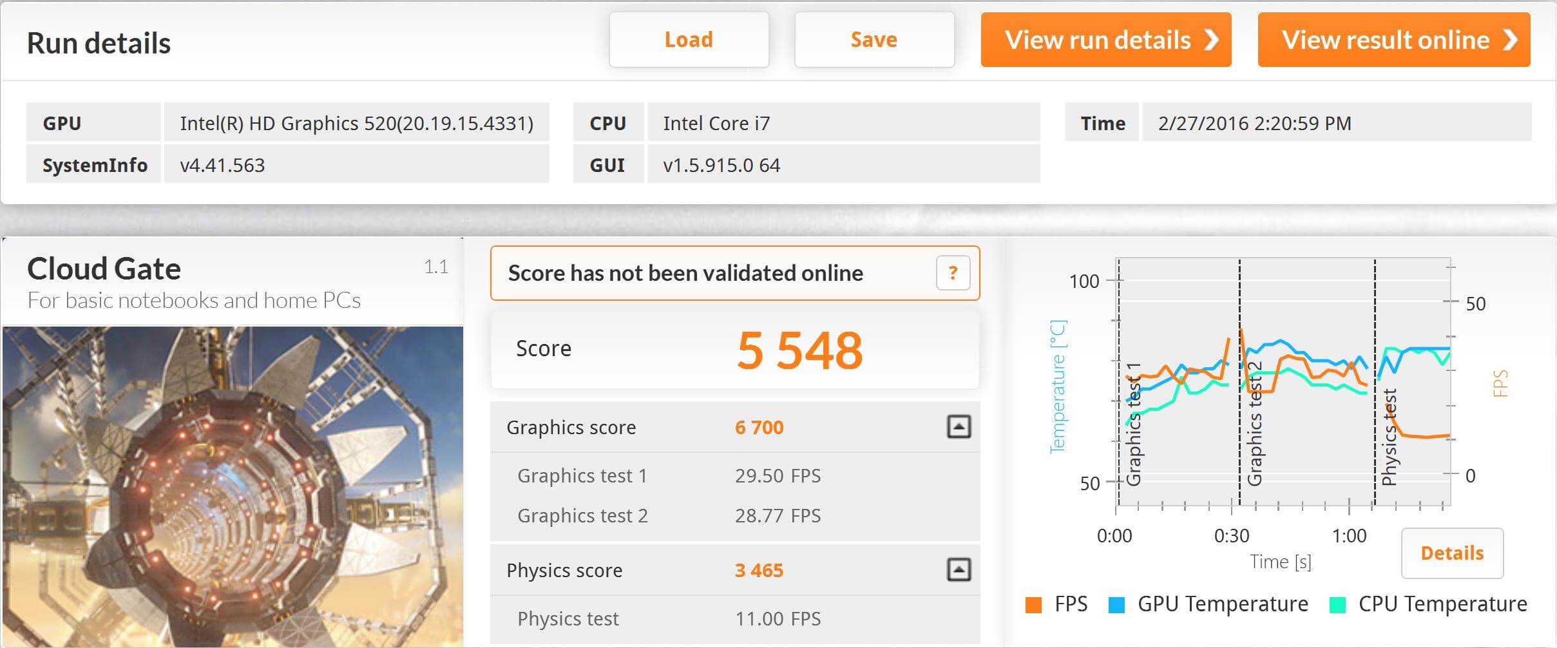The width and height of the screenshot is (1557, 648).
Task: Open View result online
Action: (x=1393, y=40)
